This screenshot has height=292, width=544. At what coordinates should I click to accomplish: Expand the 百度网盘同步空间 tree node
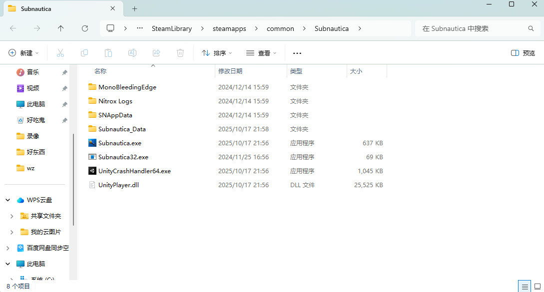[8, 248]
